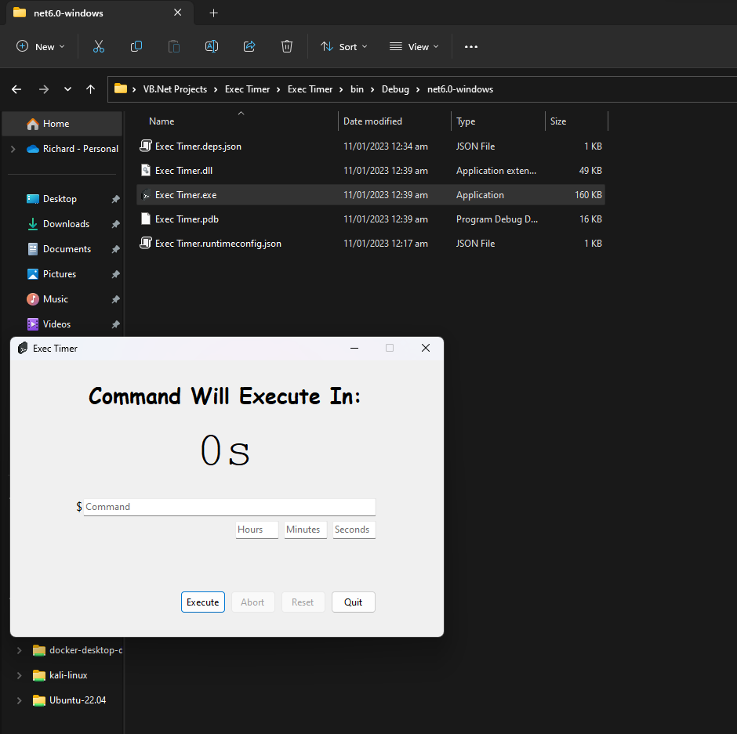Delete the selected file with the trash icon
The height and width of the screenshot is (734, 737).
pyautogui.click(x=286, y=46)
